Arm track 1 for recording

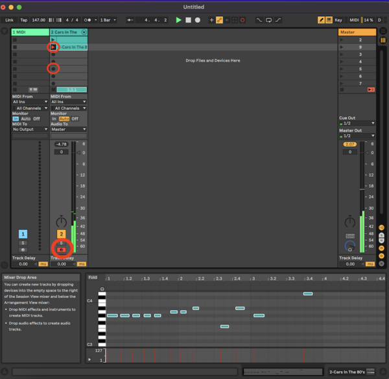pyautogui.click(x=23, y=250)
